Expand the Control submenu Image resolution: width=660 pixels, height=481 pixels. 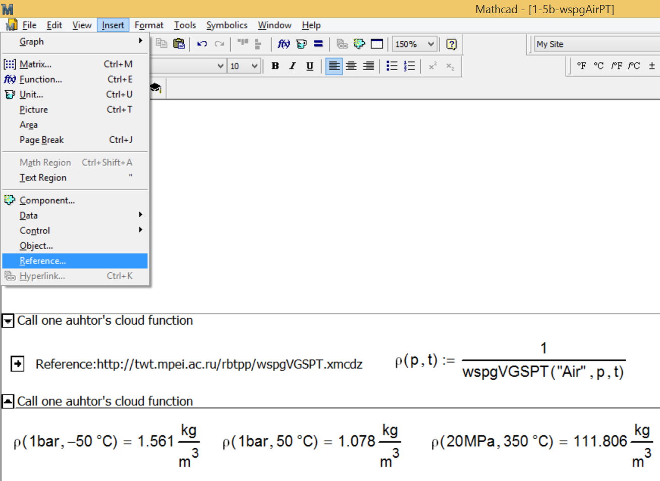click(75, 230)
